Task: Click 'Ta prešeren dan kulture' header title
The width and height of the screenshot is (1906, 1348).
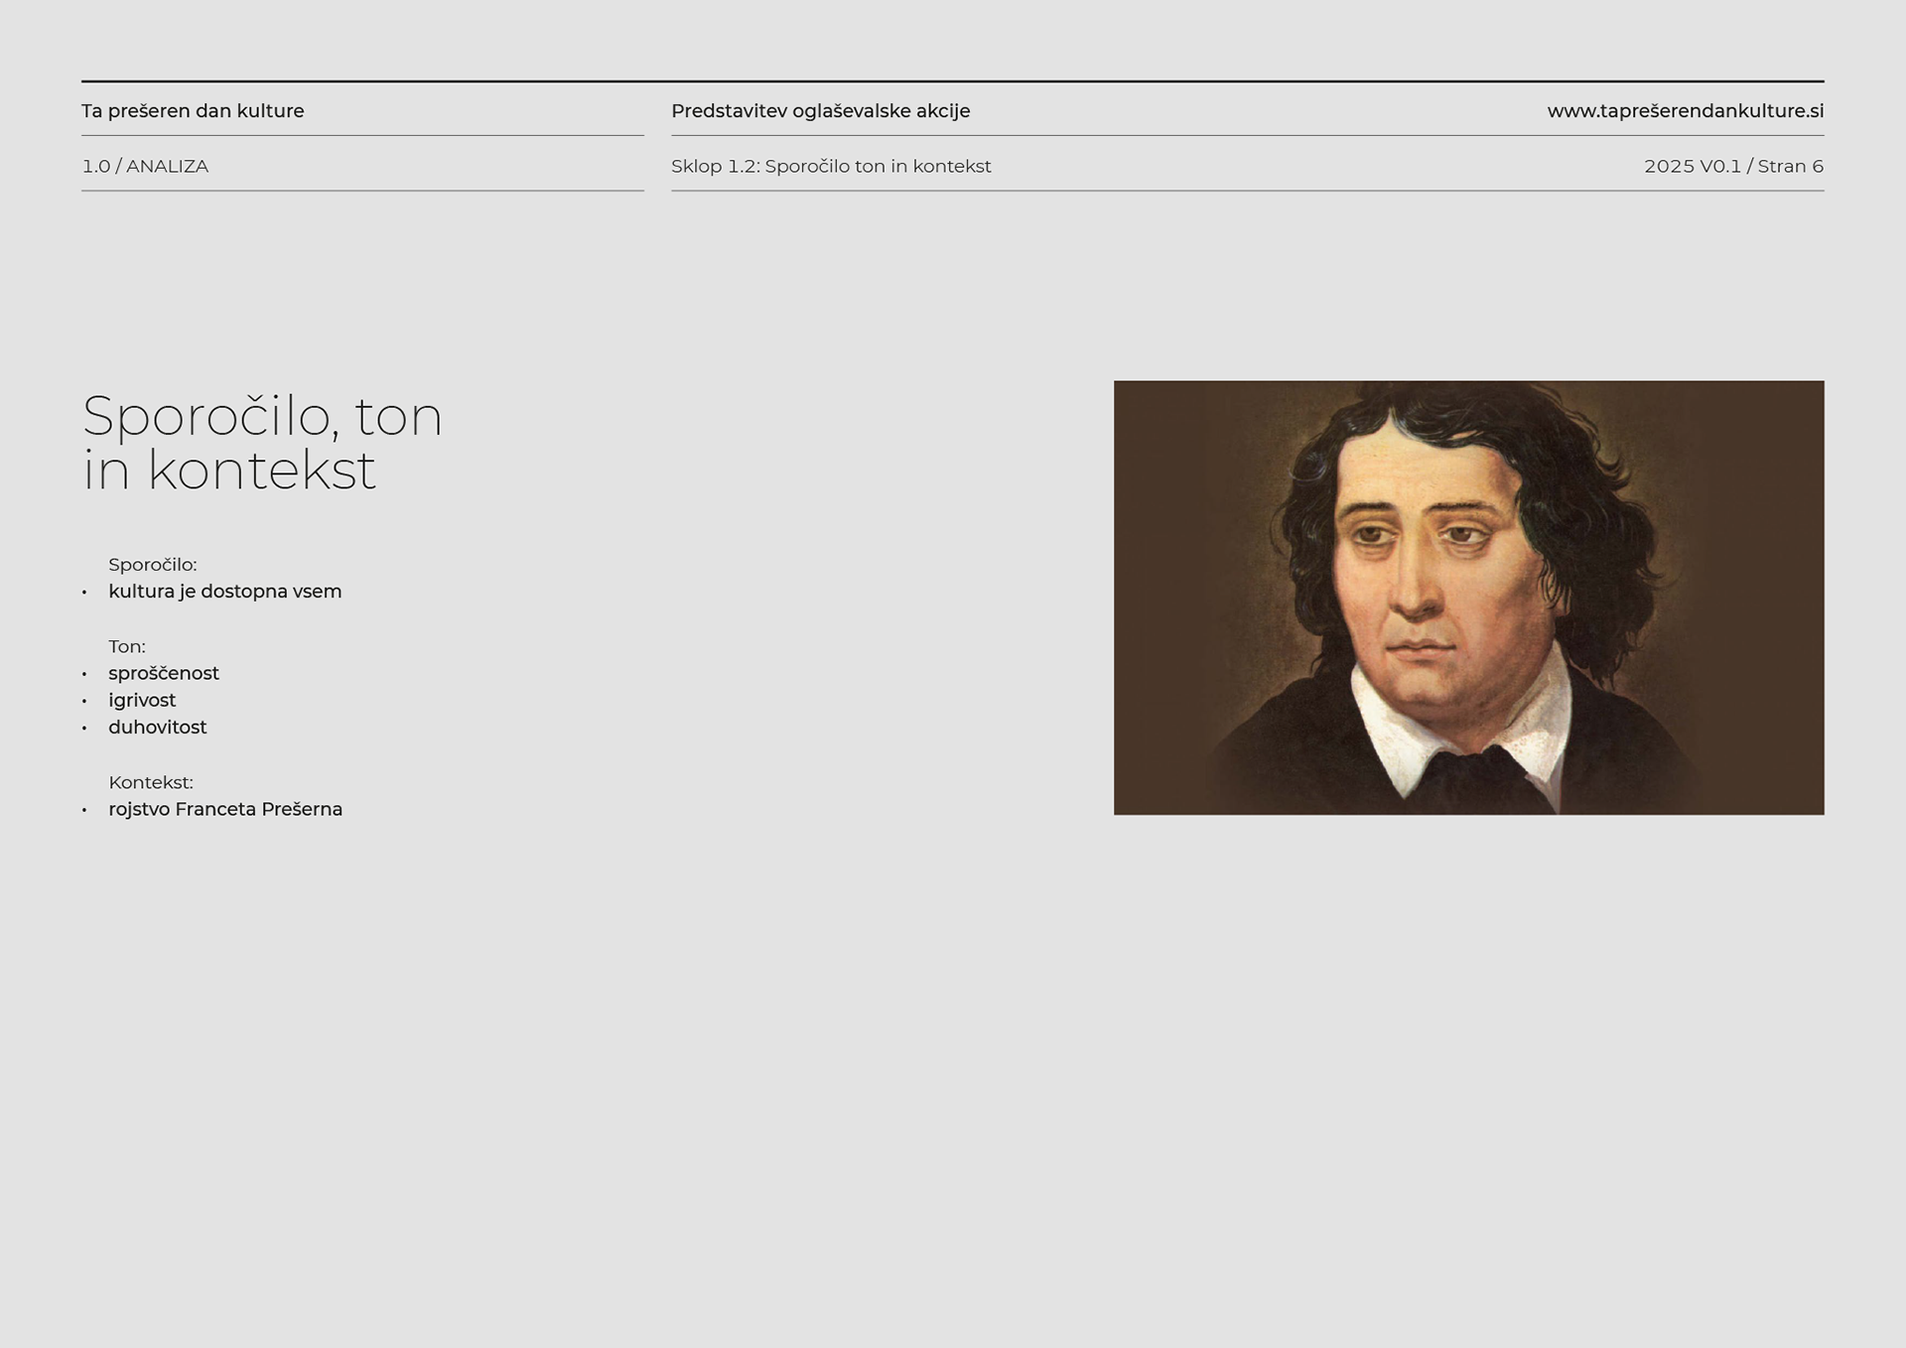Action: click(x=193, y=111)
